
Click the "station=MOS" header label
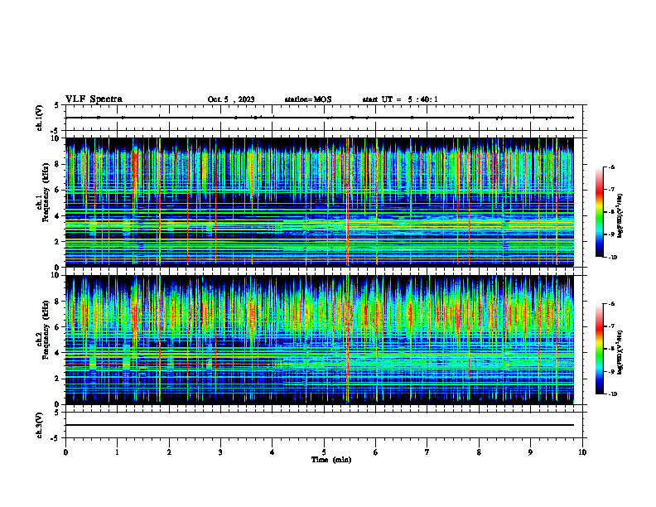tap(308, 99)
